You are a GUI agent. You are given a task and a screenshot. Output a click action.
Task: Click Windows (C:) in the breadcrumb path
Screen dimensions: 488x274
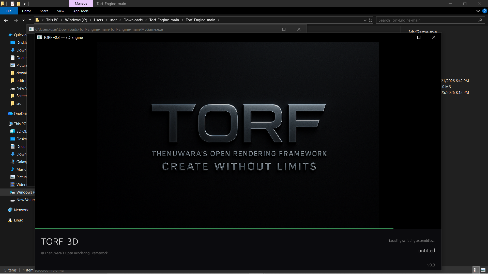[76, 20]
